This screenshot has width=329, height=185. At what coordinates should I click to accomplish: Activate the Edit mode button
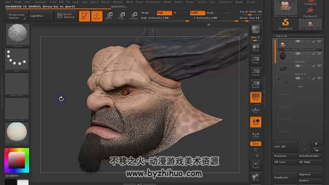pos(84,16)
